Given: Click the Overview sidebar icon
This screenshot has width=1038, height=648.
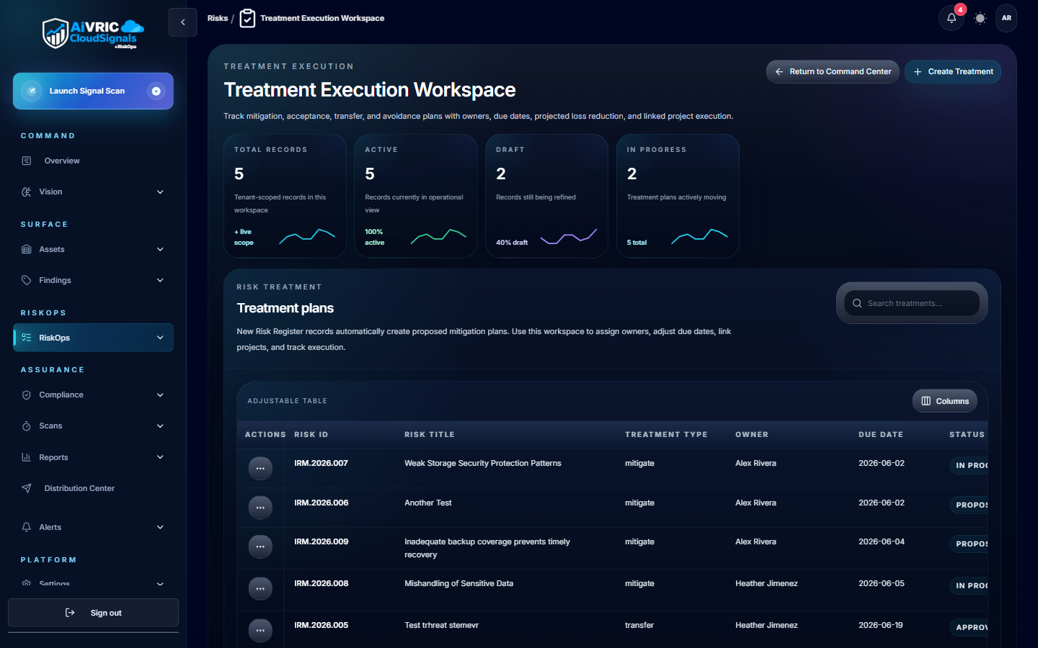Looking at the screenshot, I should (x=27, y=161).
